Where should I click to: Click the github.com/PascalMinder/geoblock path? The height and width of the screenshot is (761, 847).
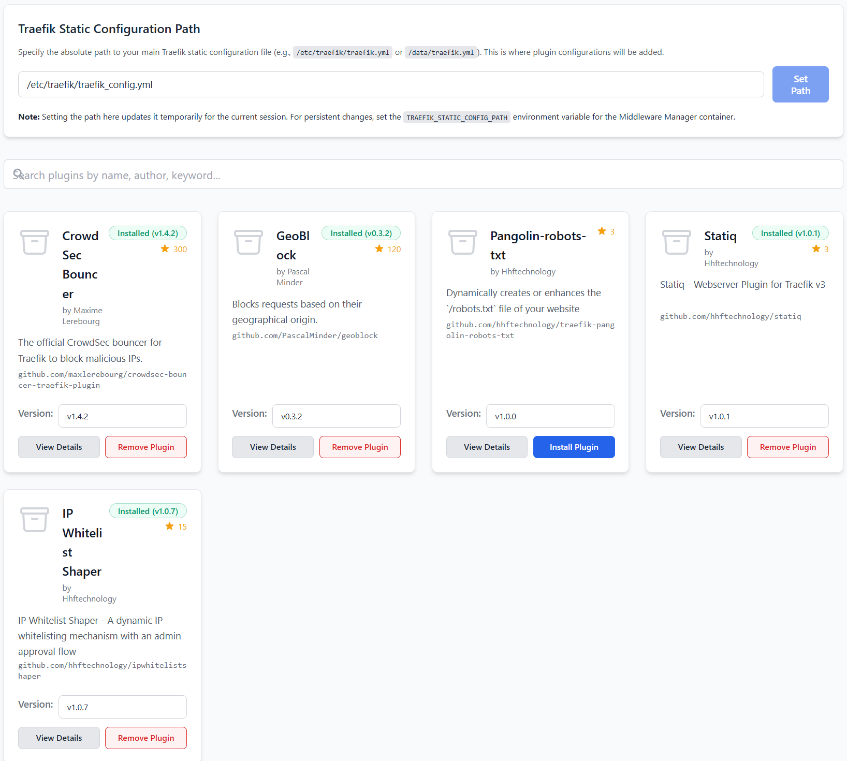point(305,335)
